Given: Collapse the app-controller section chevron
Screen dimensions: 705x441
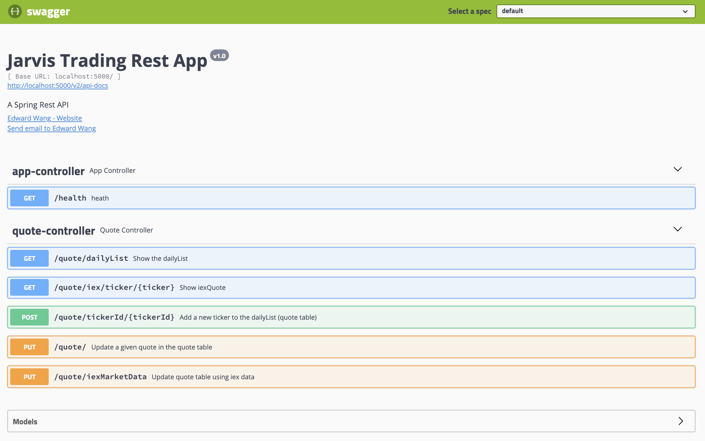Looking at the screenshot, I should point(677,169).
